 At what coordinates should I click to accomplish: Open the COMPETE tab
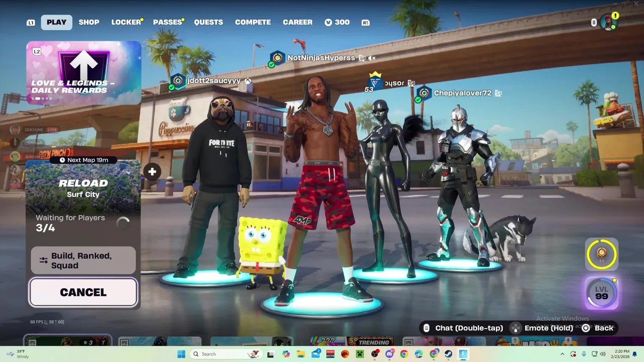[x=253, y=22]
